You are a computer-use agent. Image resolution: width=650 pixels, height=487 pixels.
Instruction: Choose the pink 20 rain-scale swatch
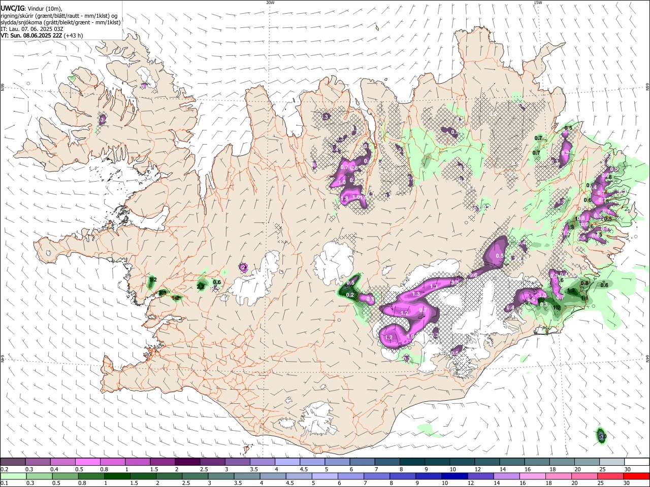tap(584, 476)
